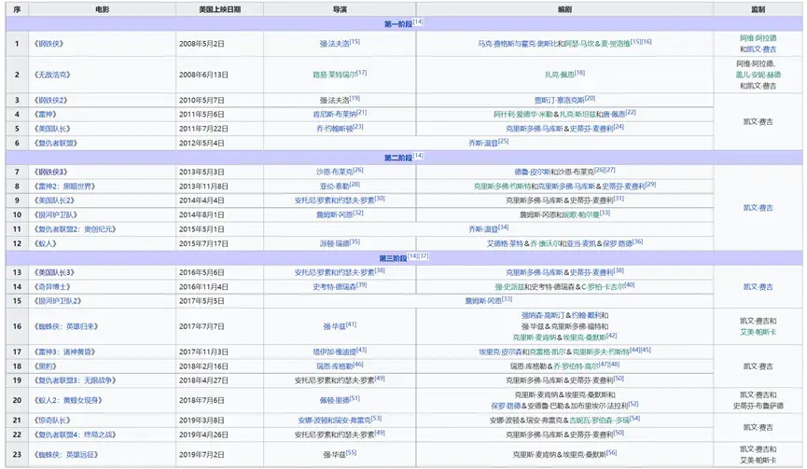The height and width of the screenshot is (469, 807).
Task: Select the 2018年2月16日 release date cell
Action: 220,366
